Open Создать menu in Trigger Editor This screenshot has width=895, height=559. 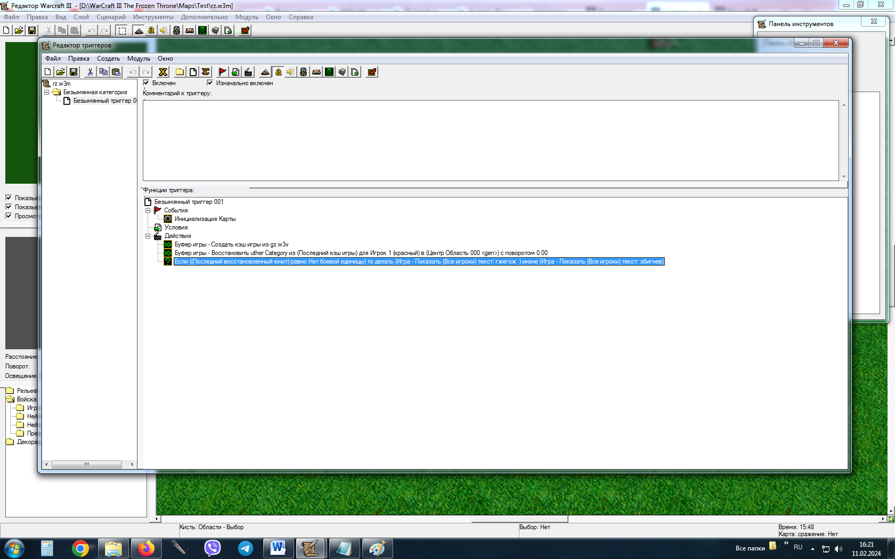pos(108,59)
